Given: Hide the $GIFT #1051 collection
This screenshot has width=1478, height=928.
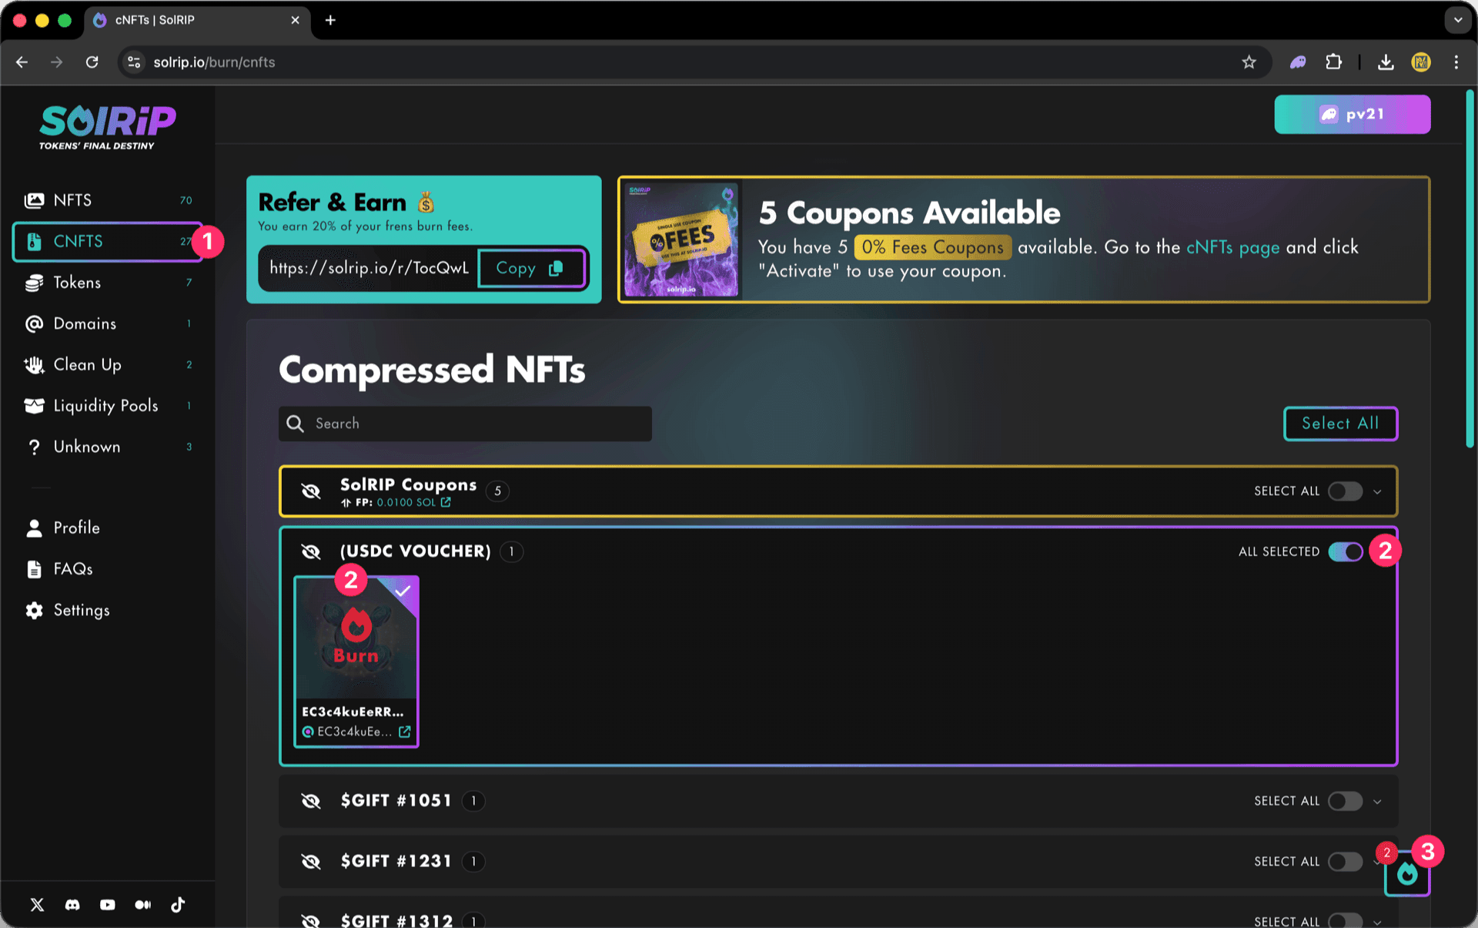Looking at the screenshot, I should tap(311, 801).
